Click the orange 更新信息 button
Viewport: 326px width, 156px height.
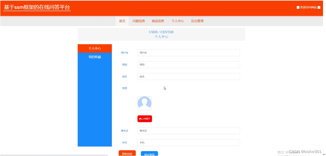point(127,153)
